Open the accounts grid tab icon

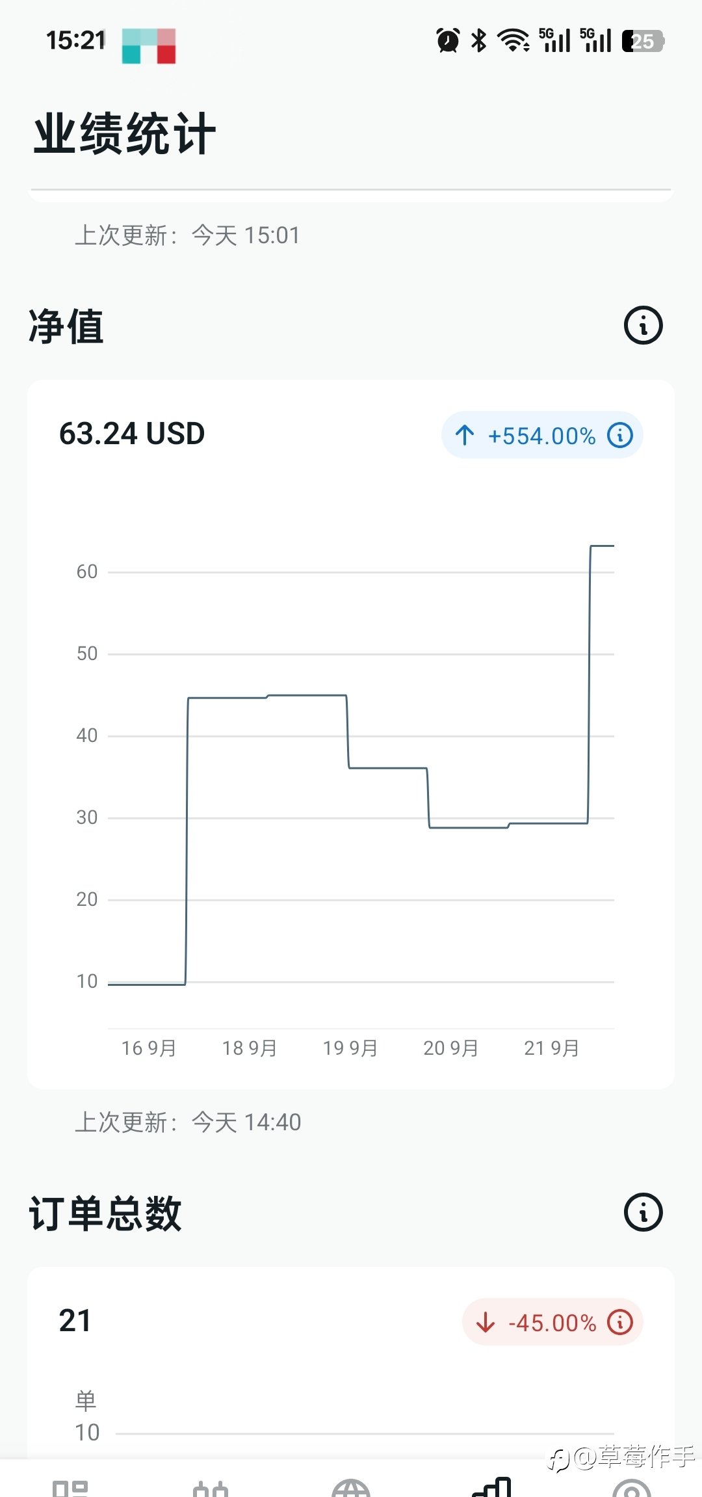(70, 1488)
